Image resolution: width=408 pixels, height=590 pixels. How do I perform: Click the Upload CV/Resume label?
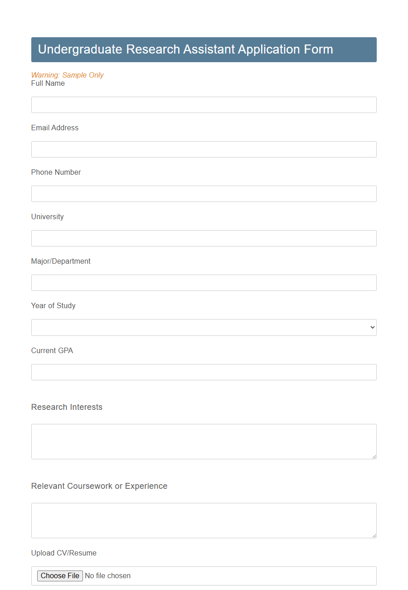63,553
